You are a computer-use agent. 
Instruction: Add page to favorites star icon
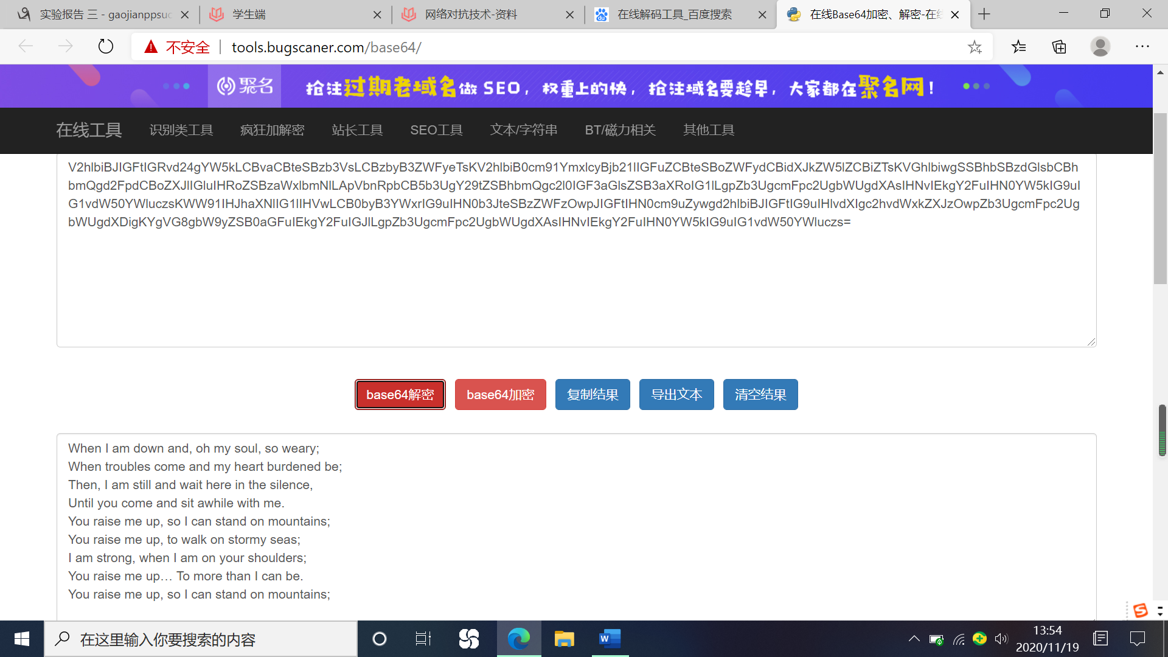click(x=975, y=47)
